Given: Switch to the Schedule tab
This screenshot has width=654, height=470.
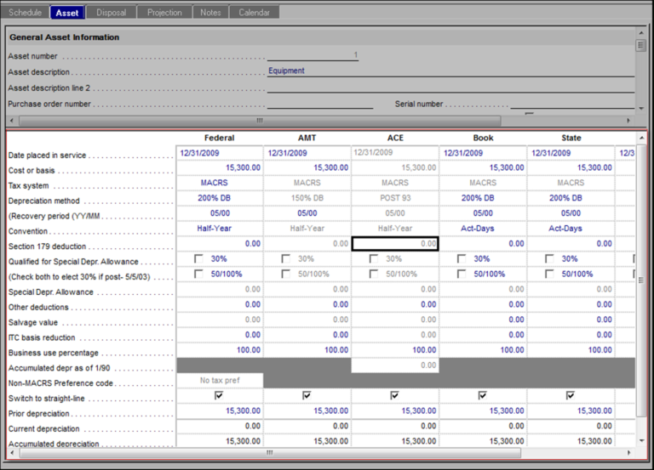Looking at the screenshot, I should click(25, 13).
